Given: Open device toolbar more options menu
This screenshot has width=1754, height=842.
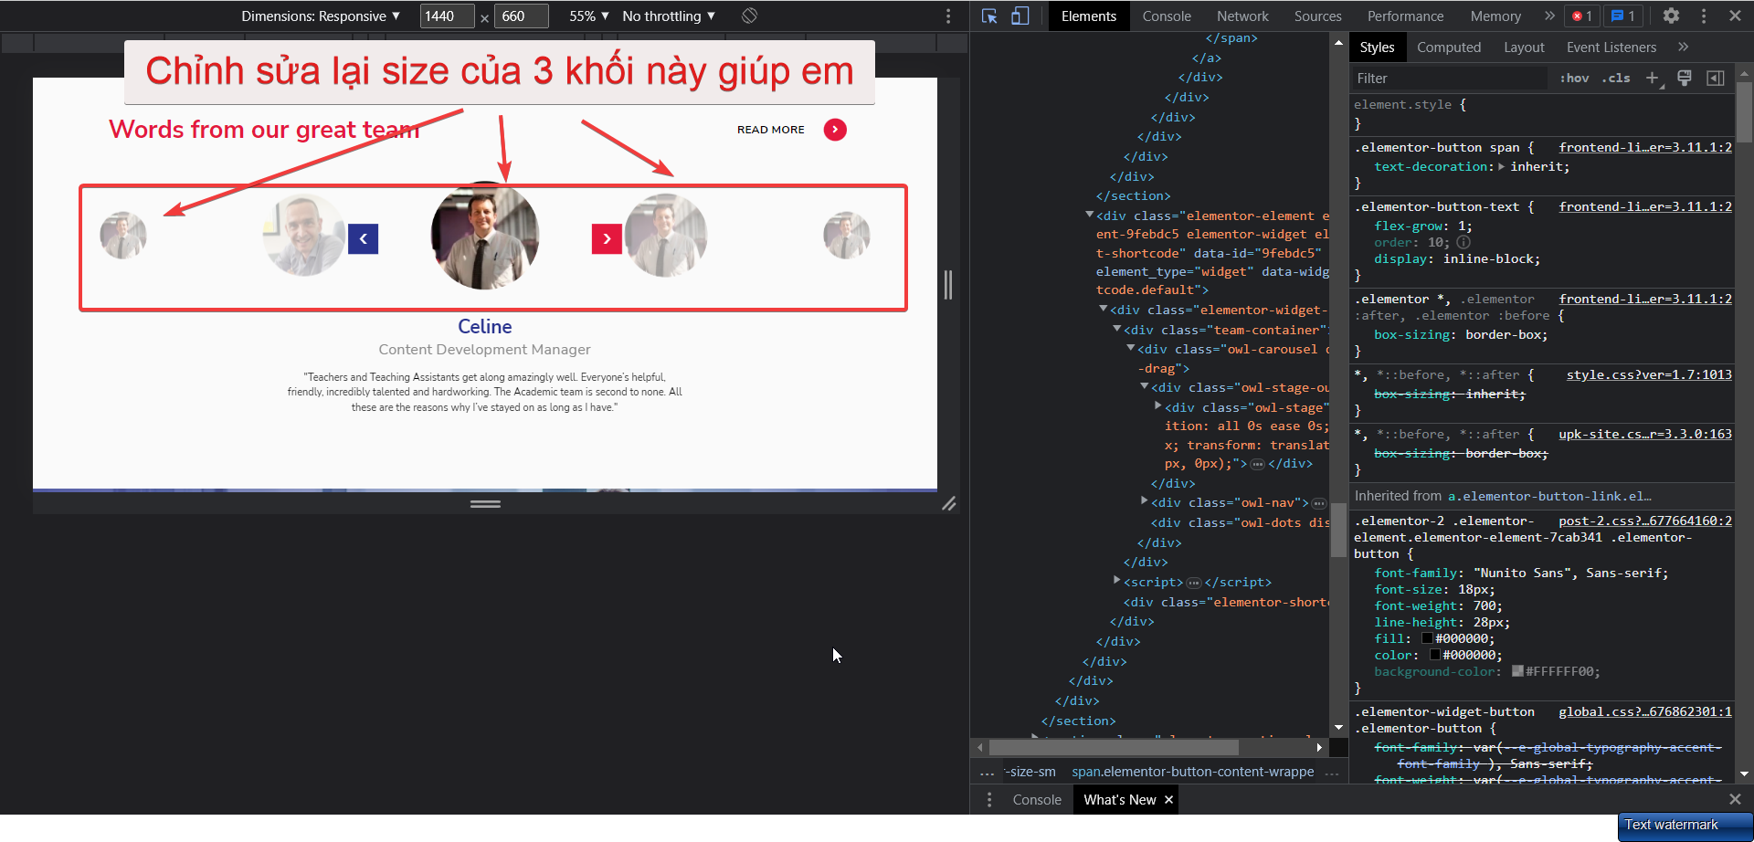Looking at the screenshot, I should [x=948, y=16].
